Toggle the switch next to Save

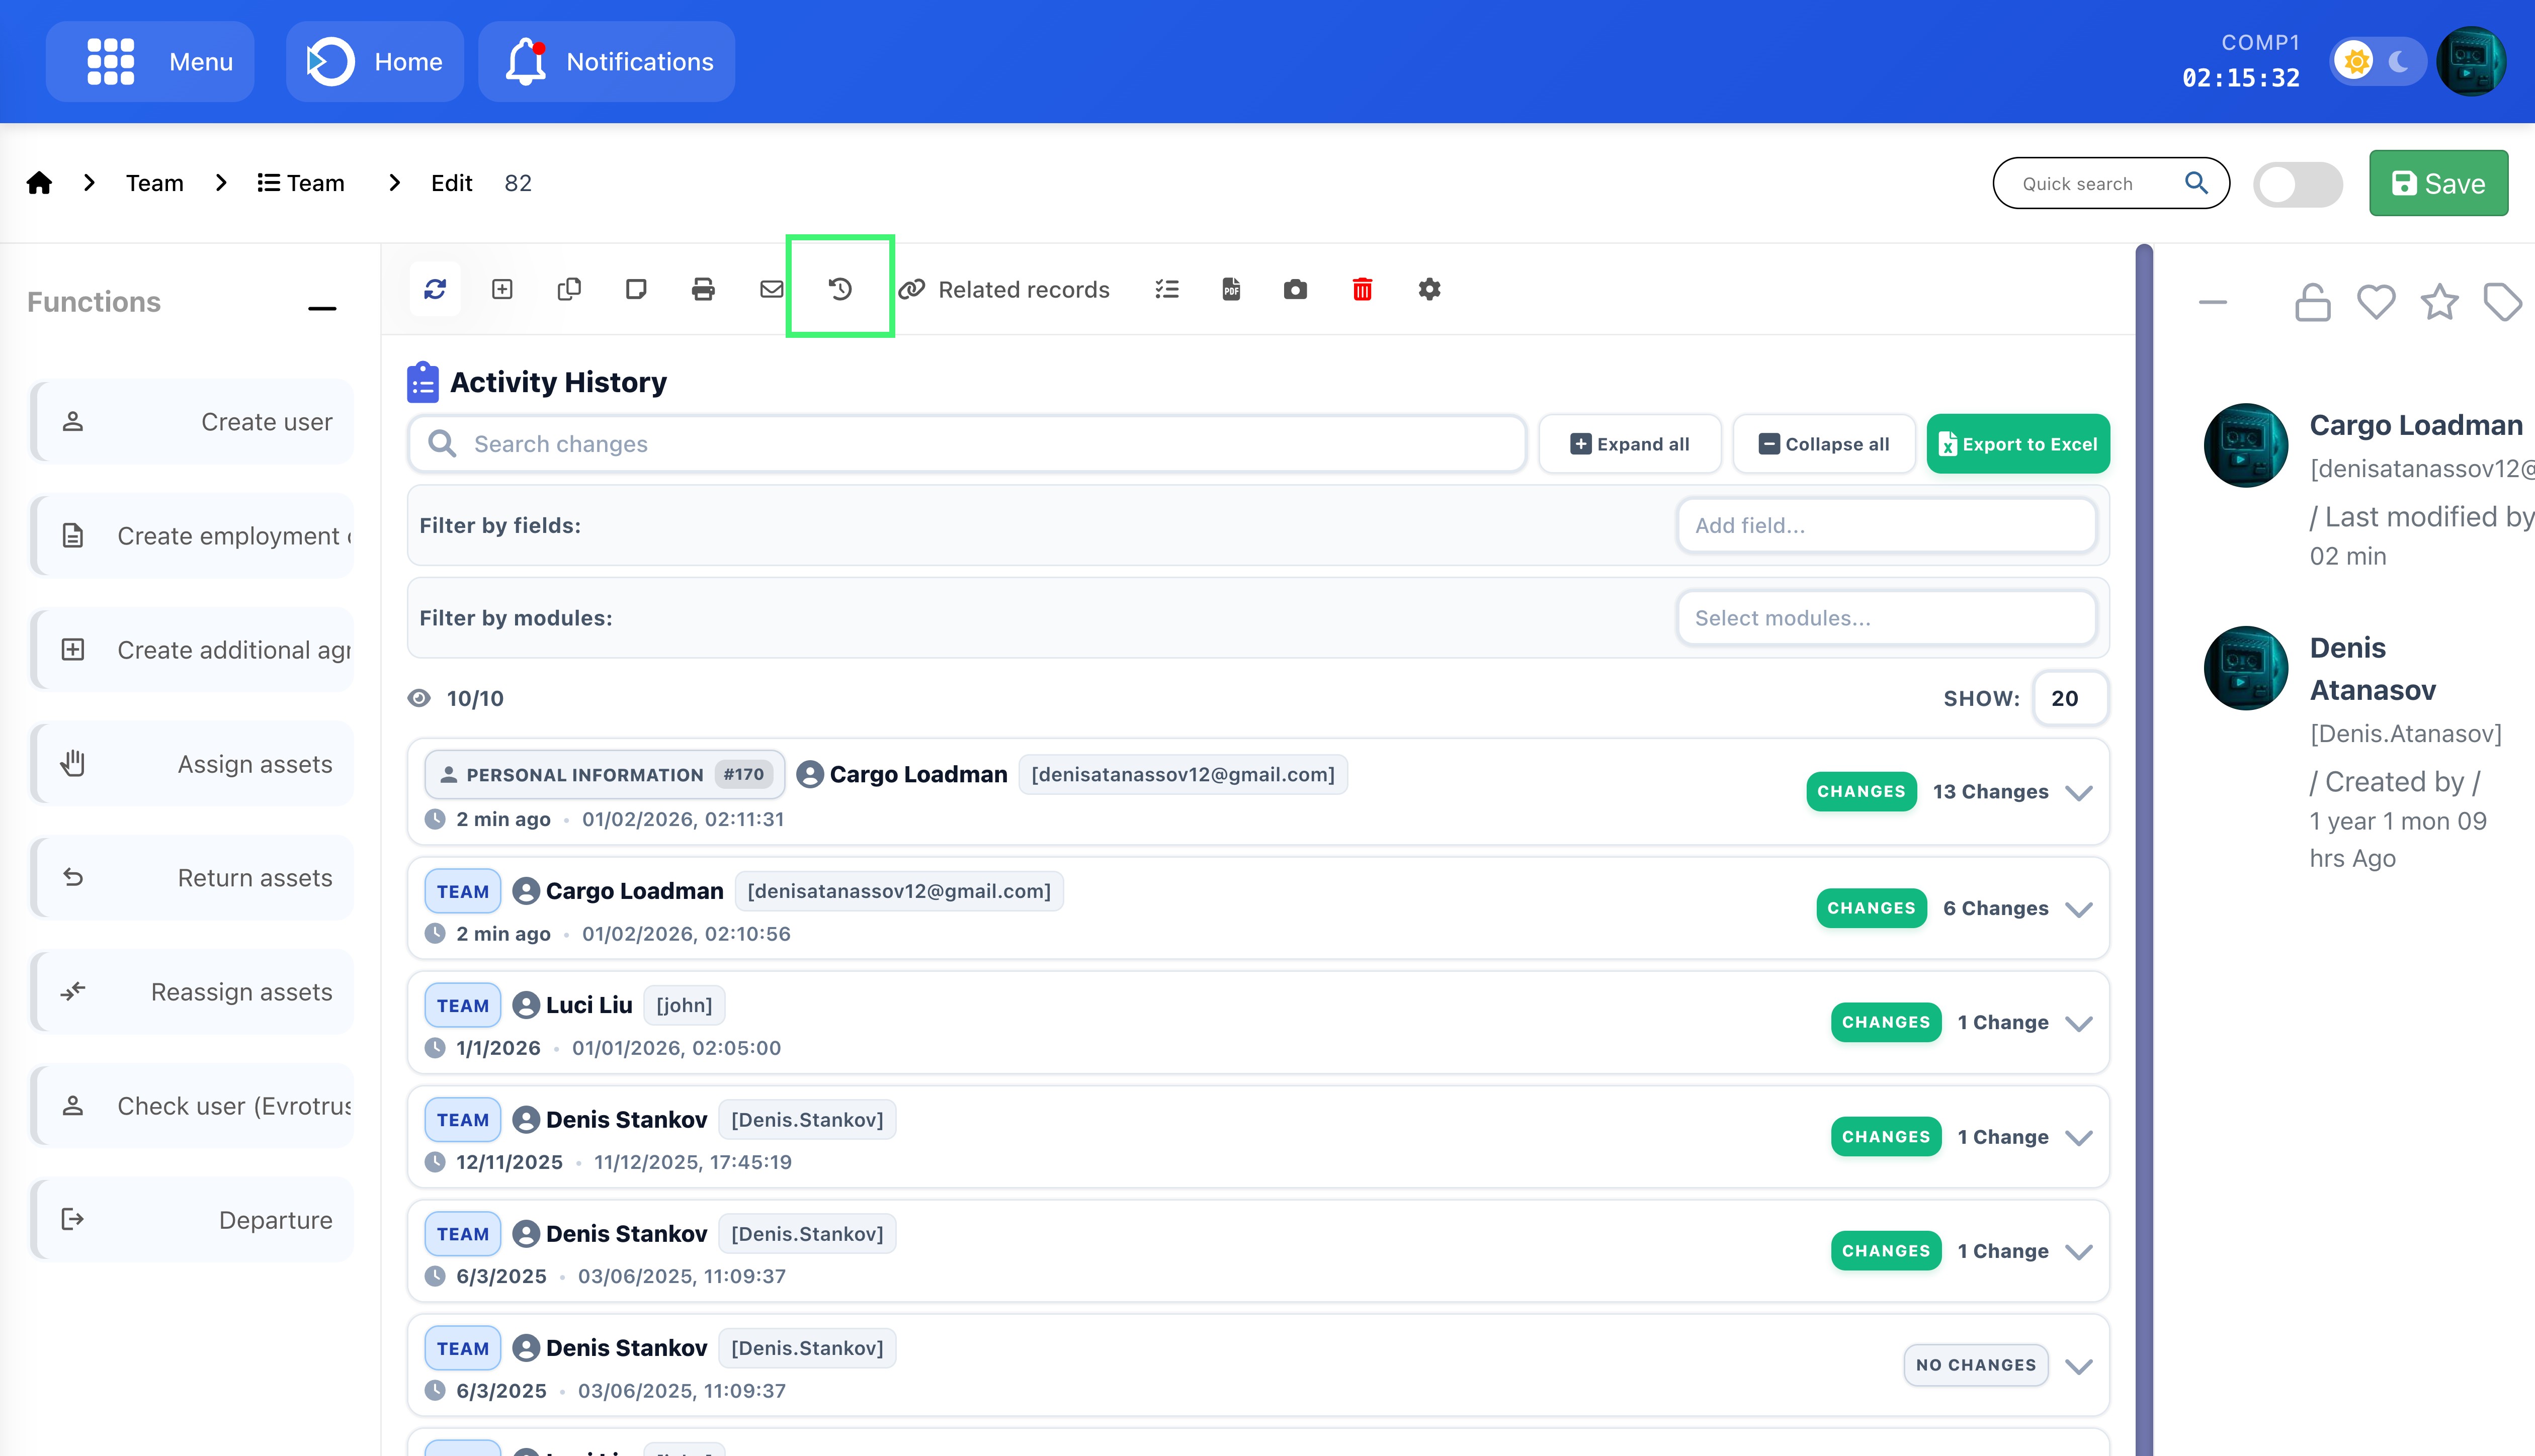[2297, 184]
